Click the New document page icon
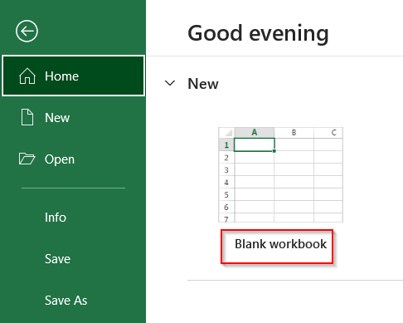 pyautogui.click(x=27, y=117)
